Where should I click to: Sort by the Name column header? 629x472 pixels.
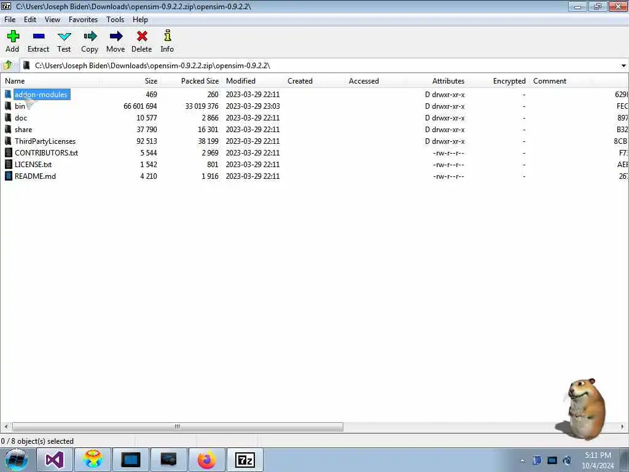pos(52,81)
